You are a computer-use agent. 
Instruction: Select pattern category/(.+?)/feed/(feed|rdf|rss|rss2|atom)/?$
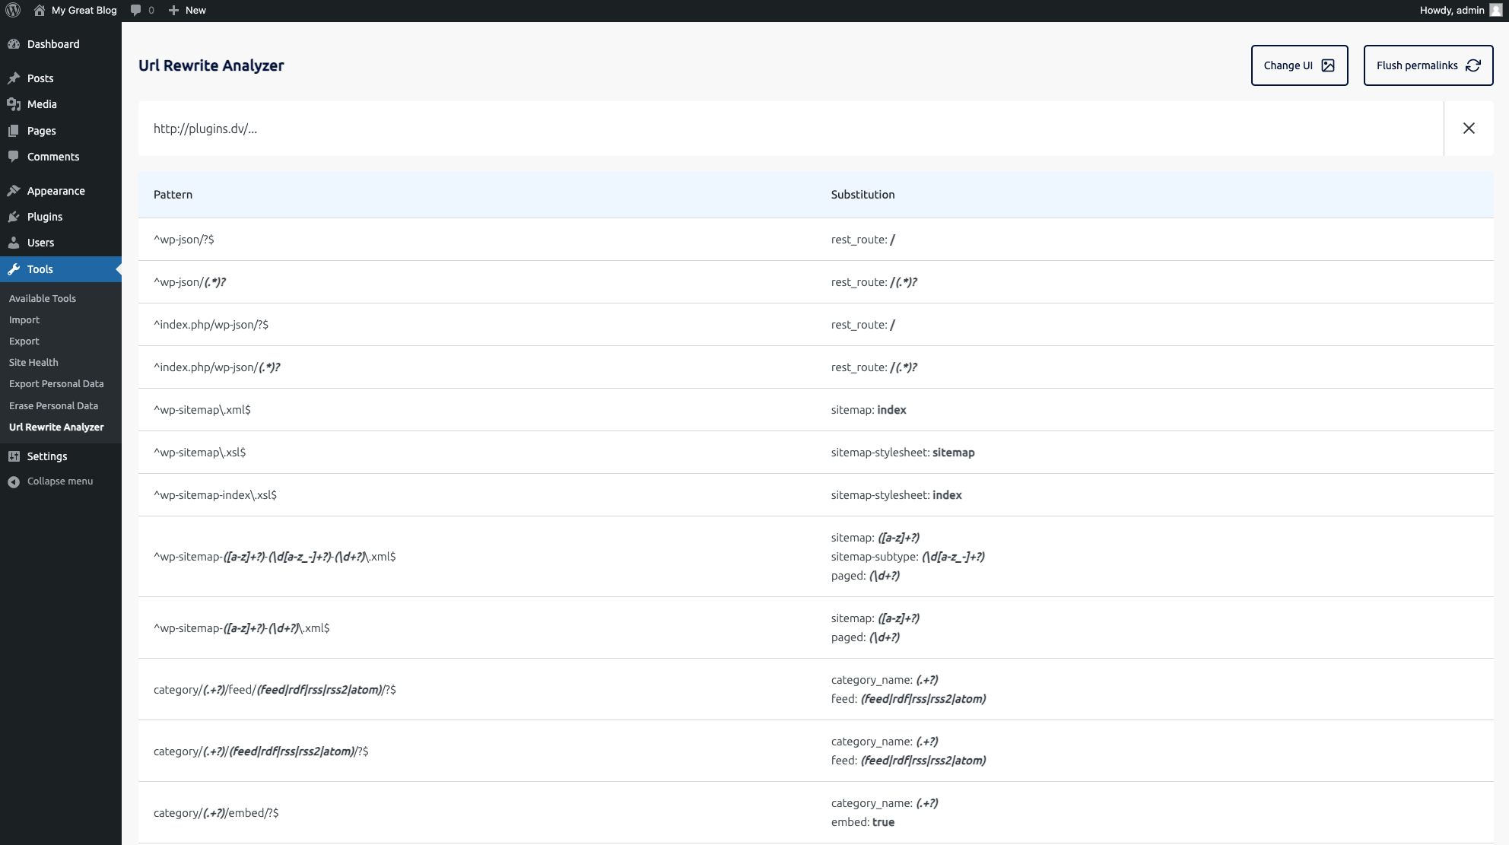(275, 690)
